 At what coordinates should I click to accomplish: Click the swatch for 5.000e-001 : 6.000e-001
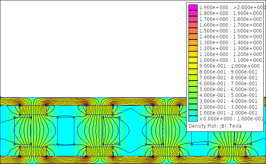point(193,89)
